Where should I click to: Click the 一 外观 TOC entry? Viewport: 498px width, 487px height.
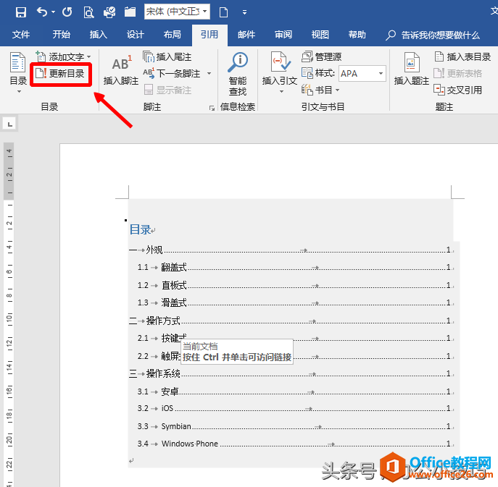(x=291, y=250)
